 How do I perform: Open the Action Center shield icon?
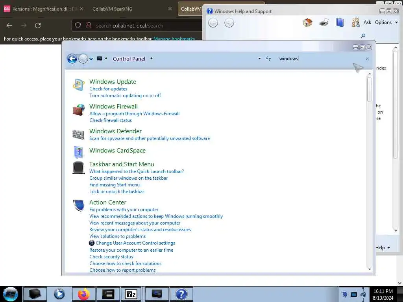click(79, 205)
